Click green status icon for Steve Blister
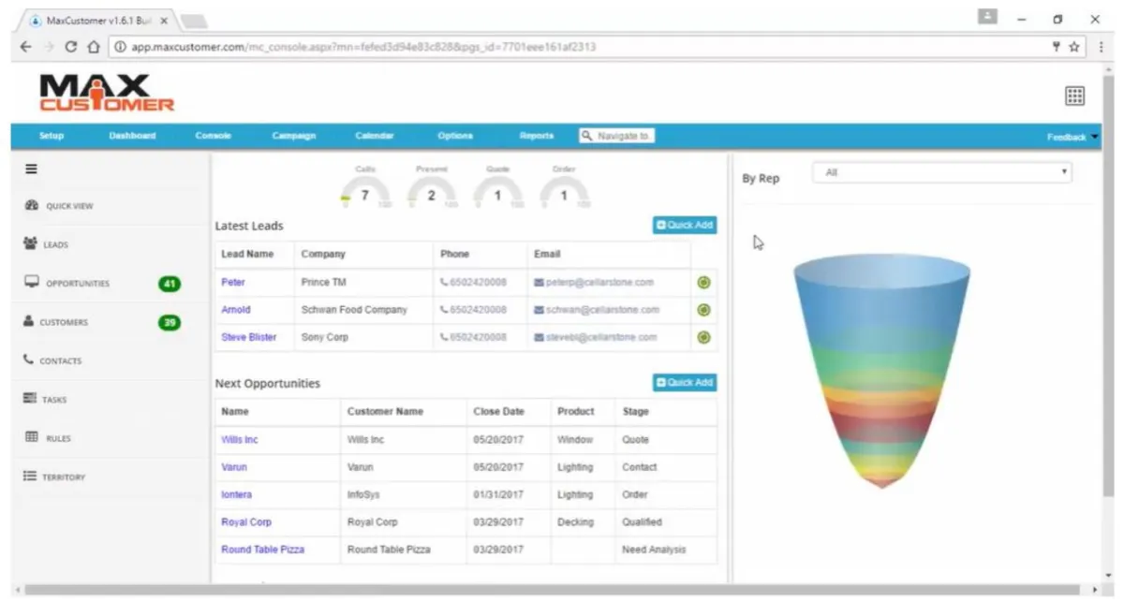Viewport: 1124px width, 602px height. 703,337
